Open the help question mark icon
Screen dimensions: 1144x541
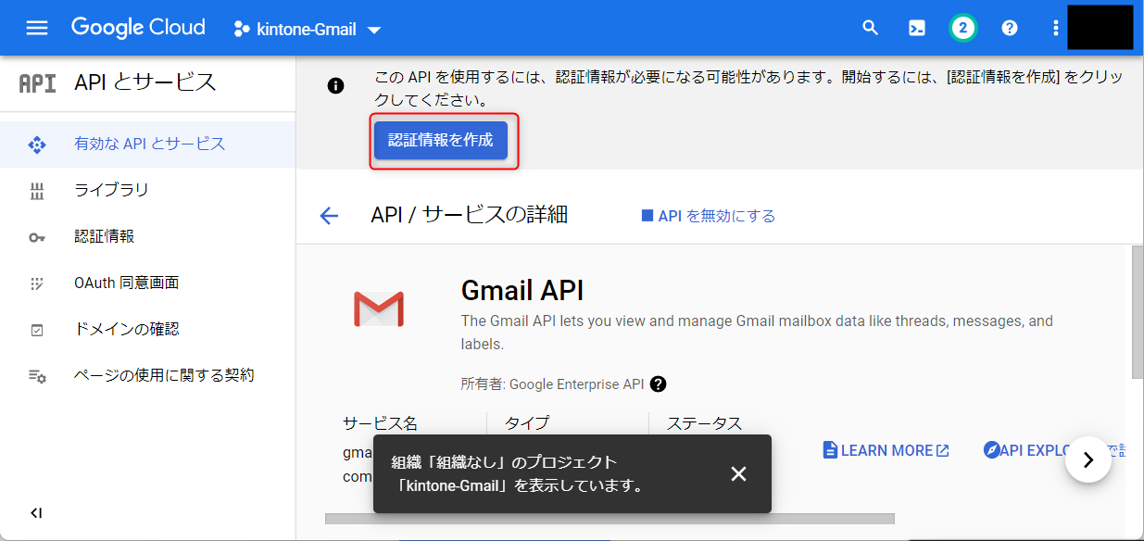1010,28
